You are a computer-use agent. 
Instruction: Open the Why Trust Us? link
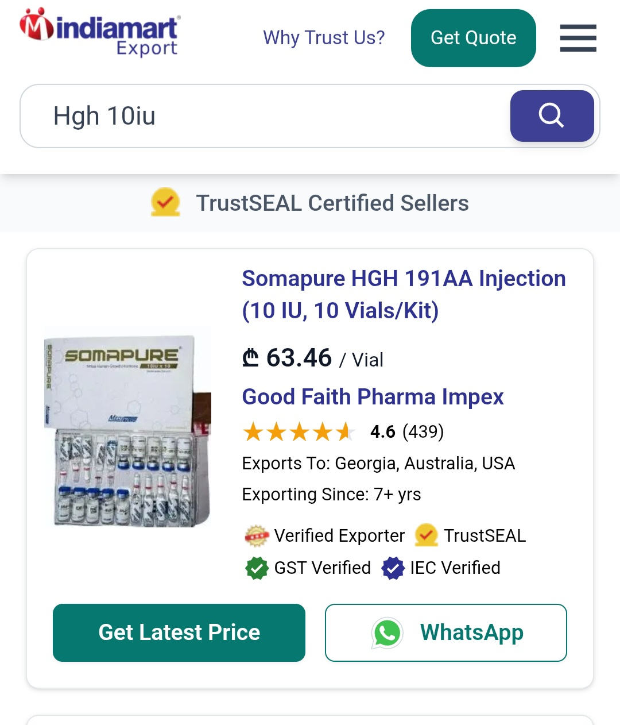tap(324, 38)
